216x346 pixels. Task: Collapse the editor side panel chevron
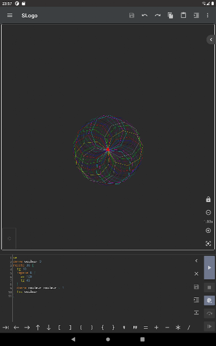pos(196,261)
